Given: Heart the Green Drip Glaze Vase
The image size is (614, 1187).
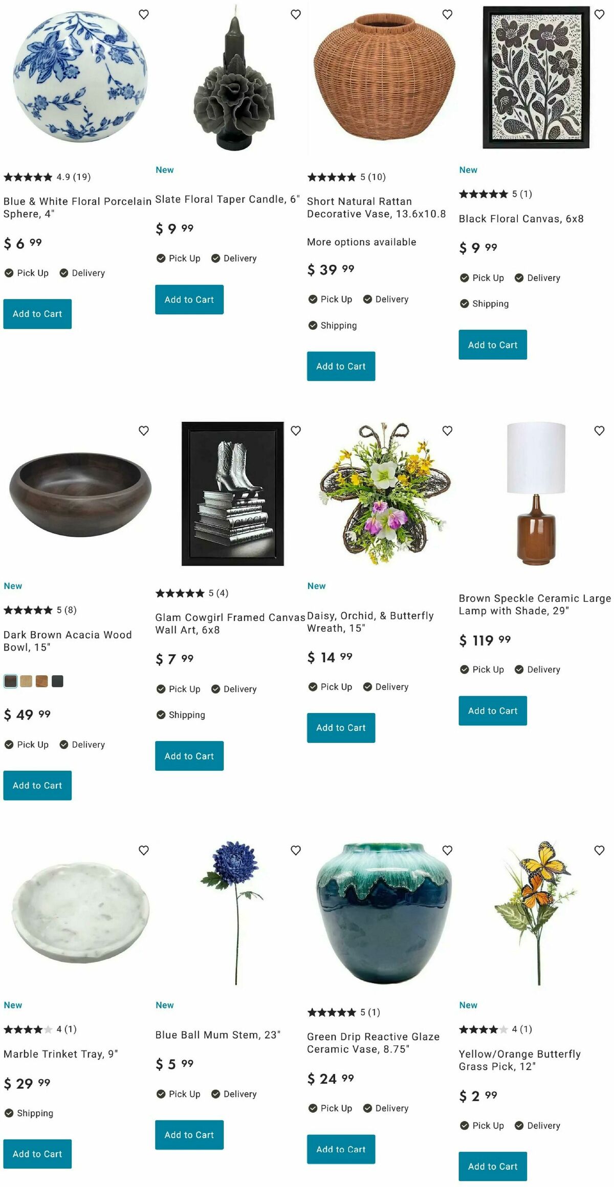Looking at the screenshot, I should point(447,850).
